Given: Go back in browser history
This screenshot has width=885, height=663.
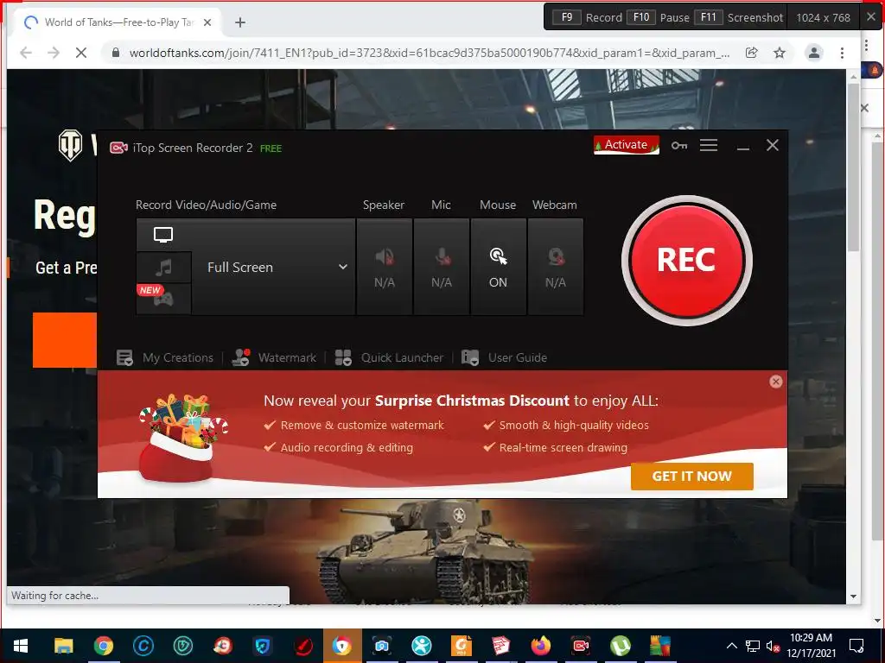Looking at the screenshot, I should click(x=26, y=53).
